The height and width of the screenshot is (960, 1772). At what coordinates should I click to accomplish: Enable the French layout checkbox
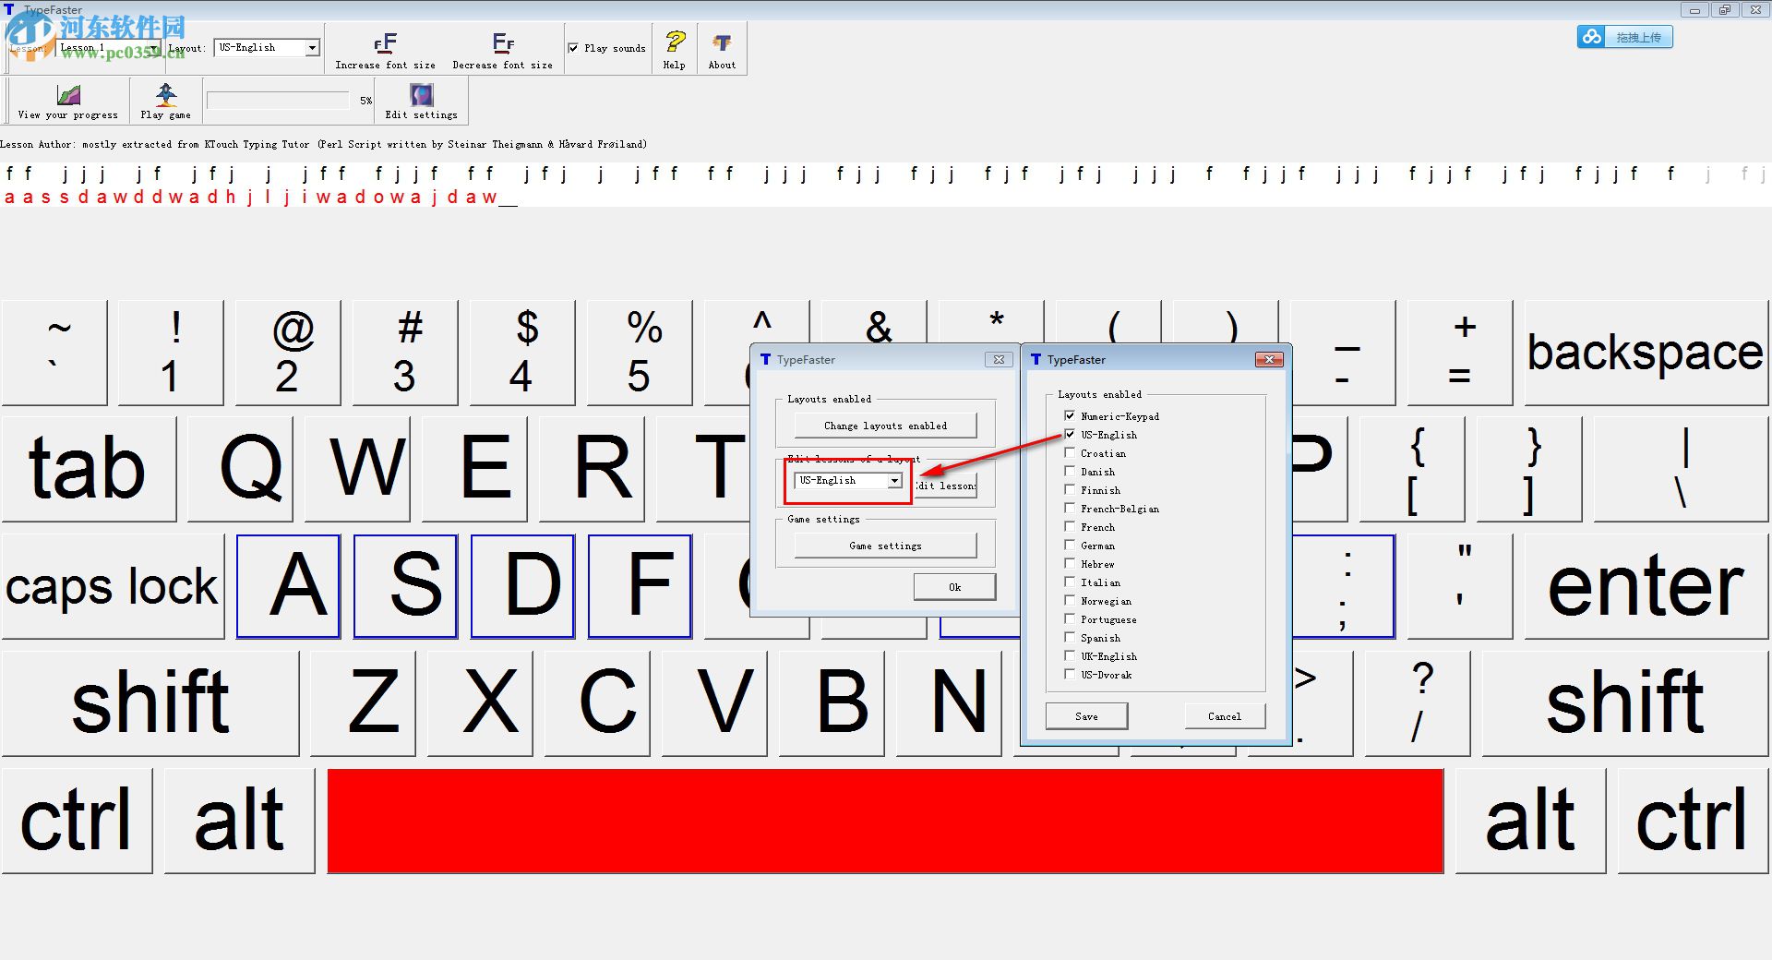pos(1070,527)
